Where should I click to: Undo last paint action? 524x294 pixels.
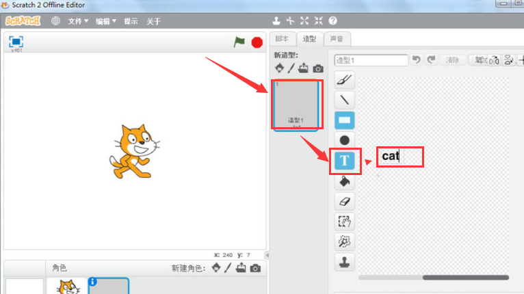click(x=417, y=59)
